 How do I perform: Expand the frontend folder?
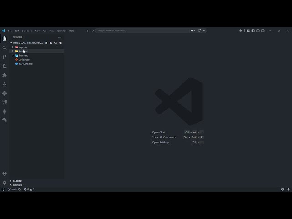click(37, 56)
